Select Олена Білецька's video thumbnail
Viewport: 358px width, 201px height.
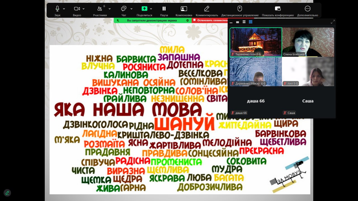[x=308, y=42]
